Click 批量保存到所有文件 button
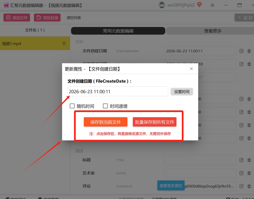This screenshot has height=199, width=254. (155, 122)
